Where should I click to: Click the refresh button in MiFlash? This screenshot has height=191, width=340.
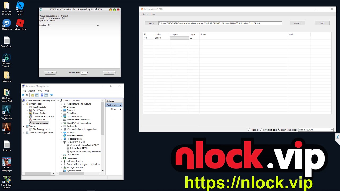(297, 23)
